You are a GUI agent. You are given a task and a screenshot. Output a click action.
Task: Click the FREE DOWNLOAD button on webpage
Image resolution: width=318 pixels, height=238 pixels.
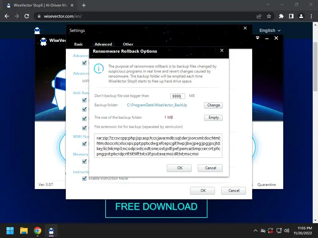157,207
